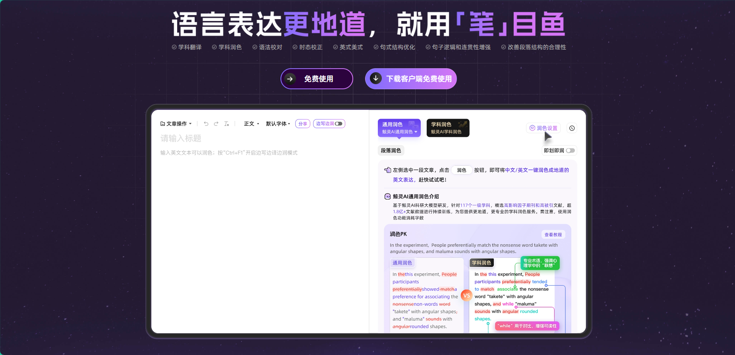Click the 润色 button in the hint text
Viewport: 735px width, 355px height.
(x=462, y=170)
